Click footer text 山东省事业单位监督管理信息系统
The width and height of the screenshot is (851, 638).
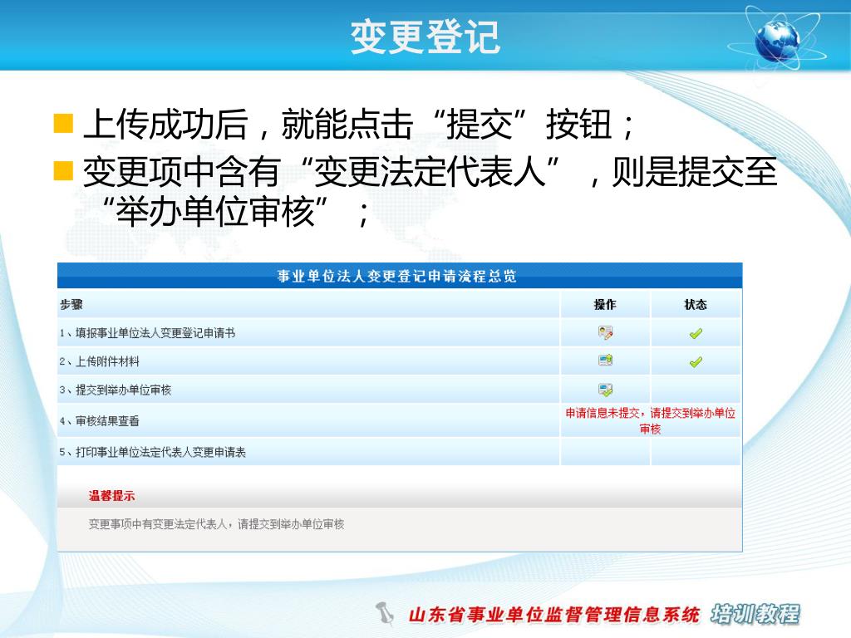[554, 615]
